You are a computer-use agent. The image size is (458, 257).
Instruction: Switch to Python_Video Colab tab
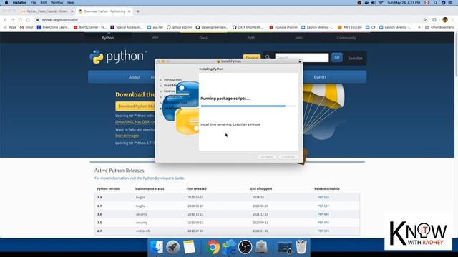point(48,11)
